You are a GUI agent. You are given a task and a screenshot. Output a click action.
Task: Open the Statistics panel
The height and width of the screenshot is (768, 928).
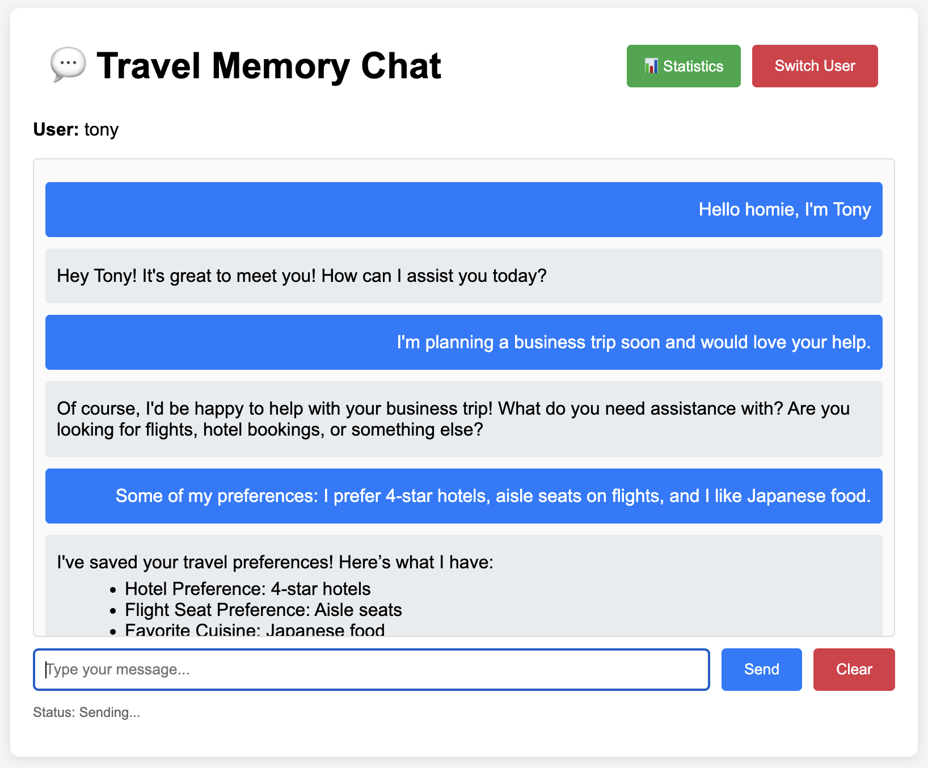point(684,66)
